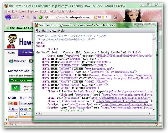This screenshot has width=168, height=133.
Task: Click the <title> tag line in source
Action: [53, 49]
